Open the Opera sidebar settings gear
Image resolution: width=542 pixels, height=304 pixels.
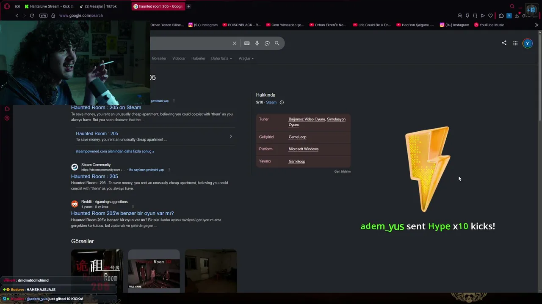[7, 118]
